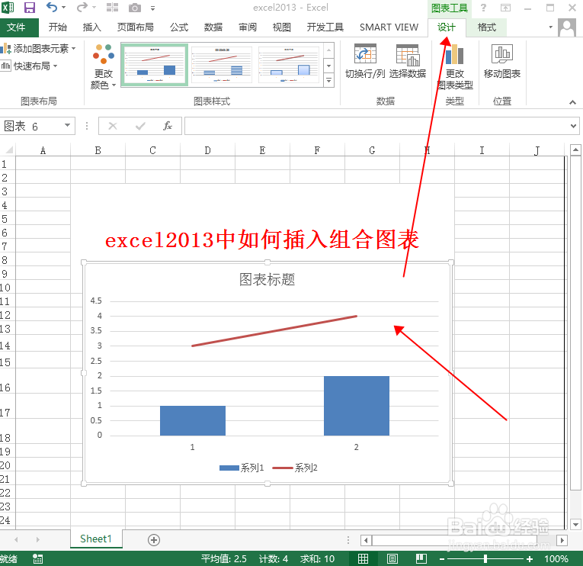Click the Undo arrow icon
583x566 pixels.
point(52,7)
